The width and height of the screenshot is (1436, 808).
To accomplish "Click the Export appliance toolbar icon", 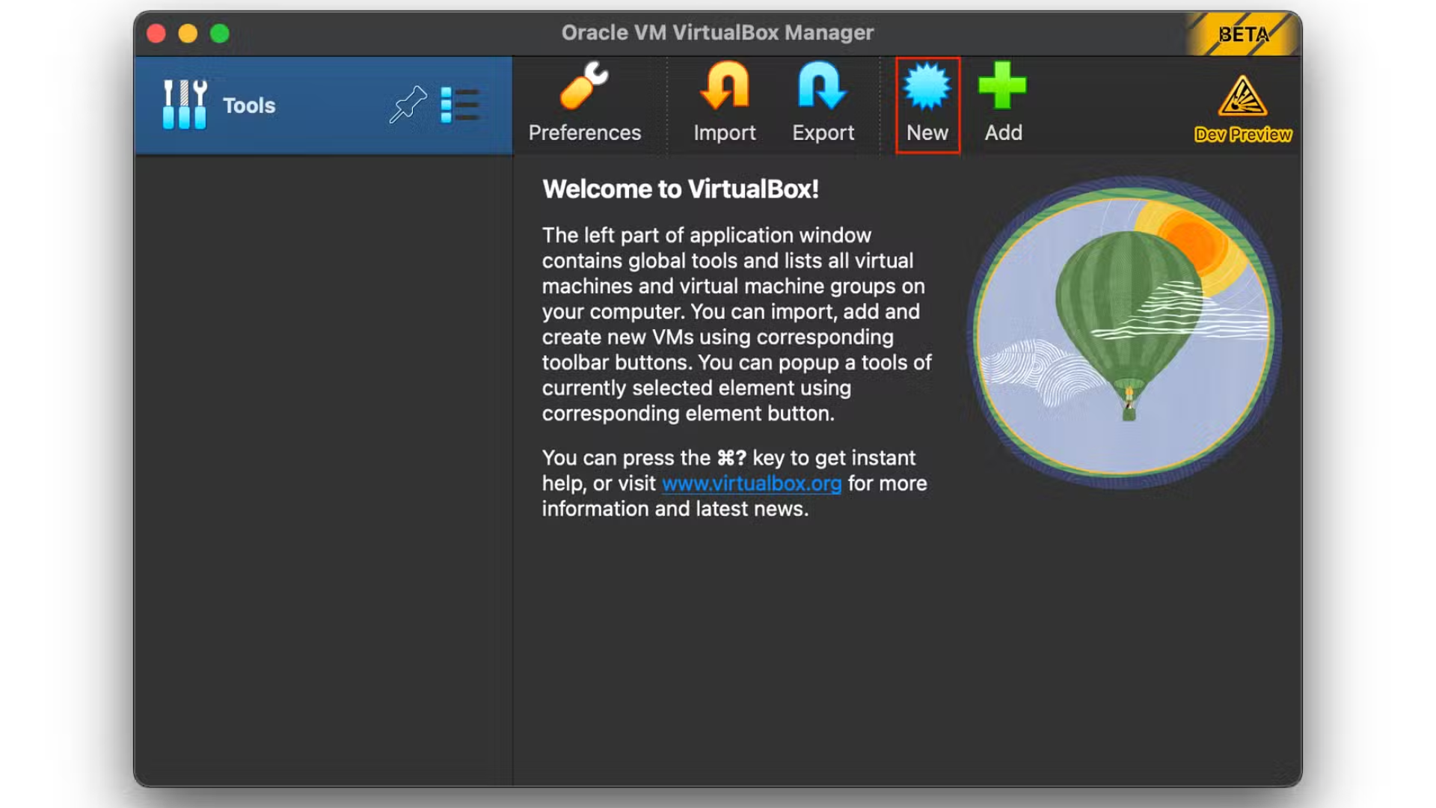I will [823, 104].
